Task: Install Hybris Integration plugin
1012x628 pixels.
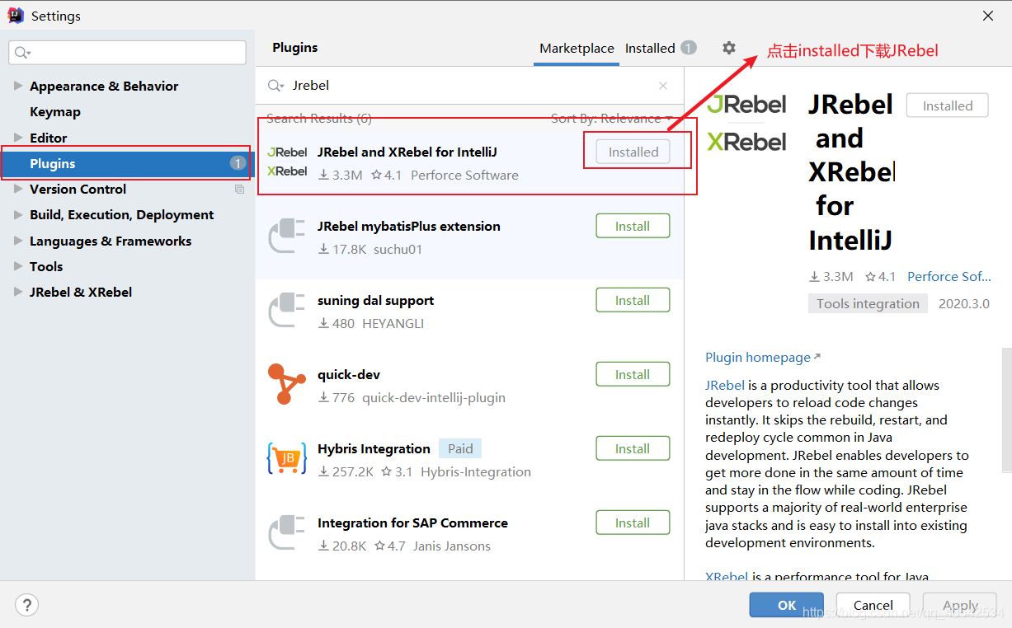Action: point(633,448)
